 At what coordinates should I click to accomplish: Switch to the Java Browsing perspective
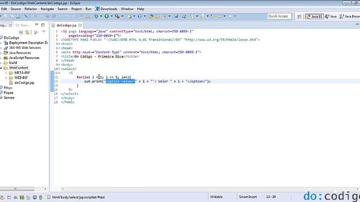(x=349, y=16)
